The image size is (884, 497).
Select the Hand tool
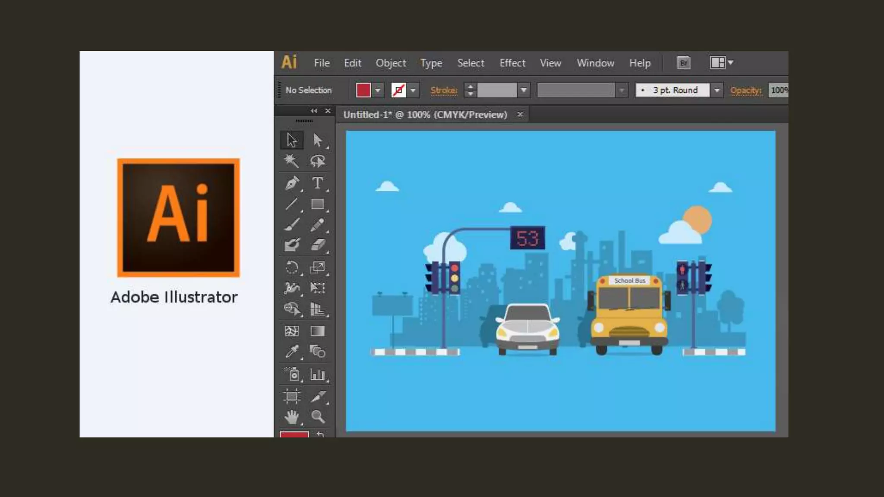click(292, 416)
